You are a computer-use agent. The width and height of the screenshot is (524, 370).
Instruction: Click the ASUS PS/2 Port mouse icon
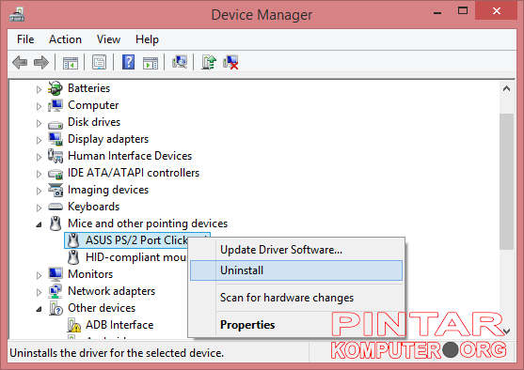pyautogui.click(x=73, y=240)
